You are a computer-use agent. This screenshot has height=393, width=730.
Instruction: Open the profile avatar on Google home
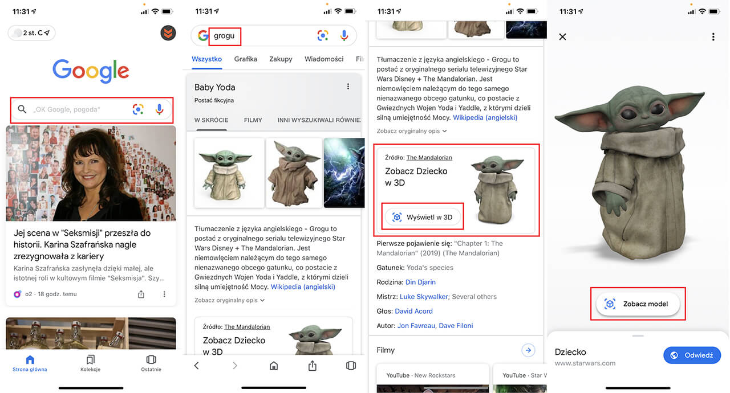168,33
